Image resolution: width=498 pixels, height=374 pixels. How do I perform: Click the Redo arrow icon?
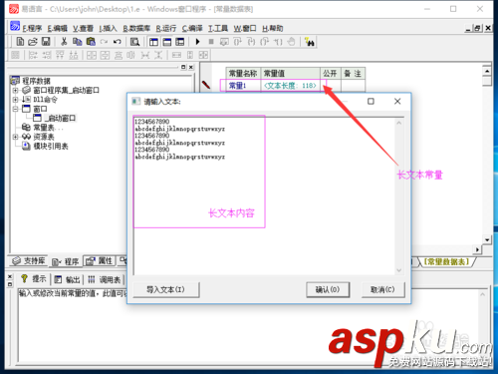(x=104, y=42)
